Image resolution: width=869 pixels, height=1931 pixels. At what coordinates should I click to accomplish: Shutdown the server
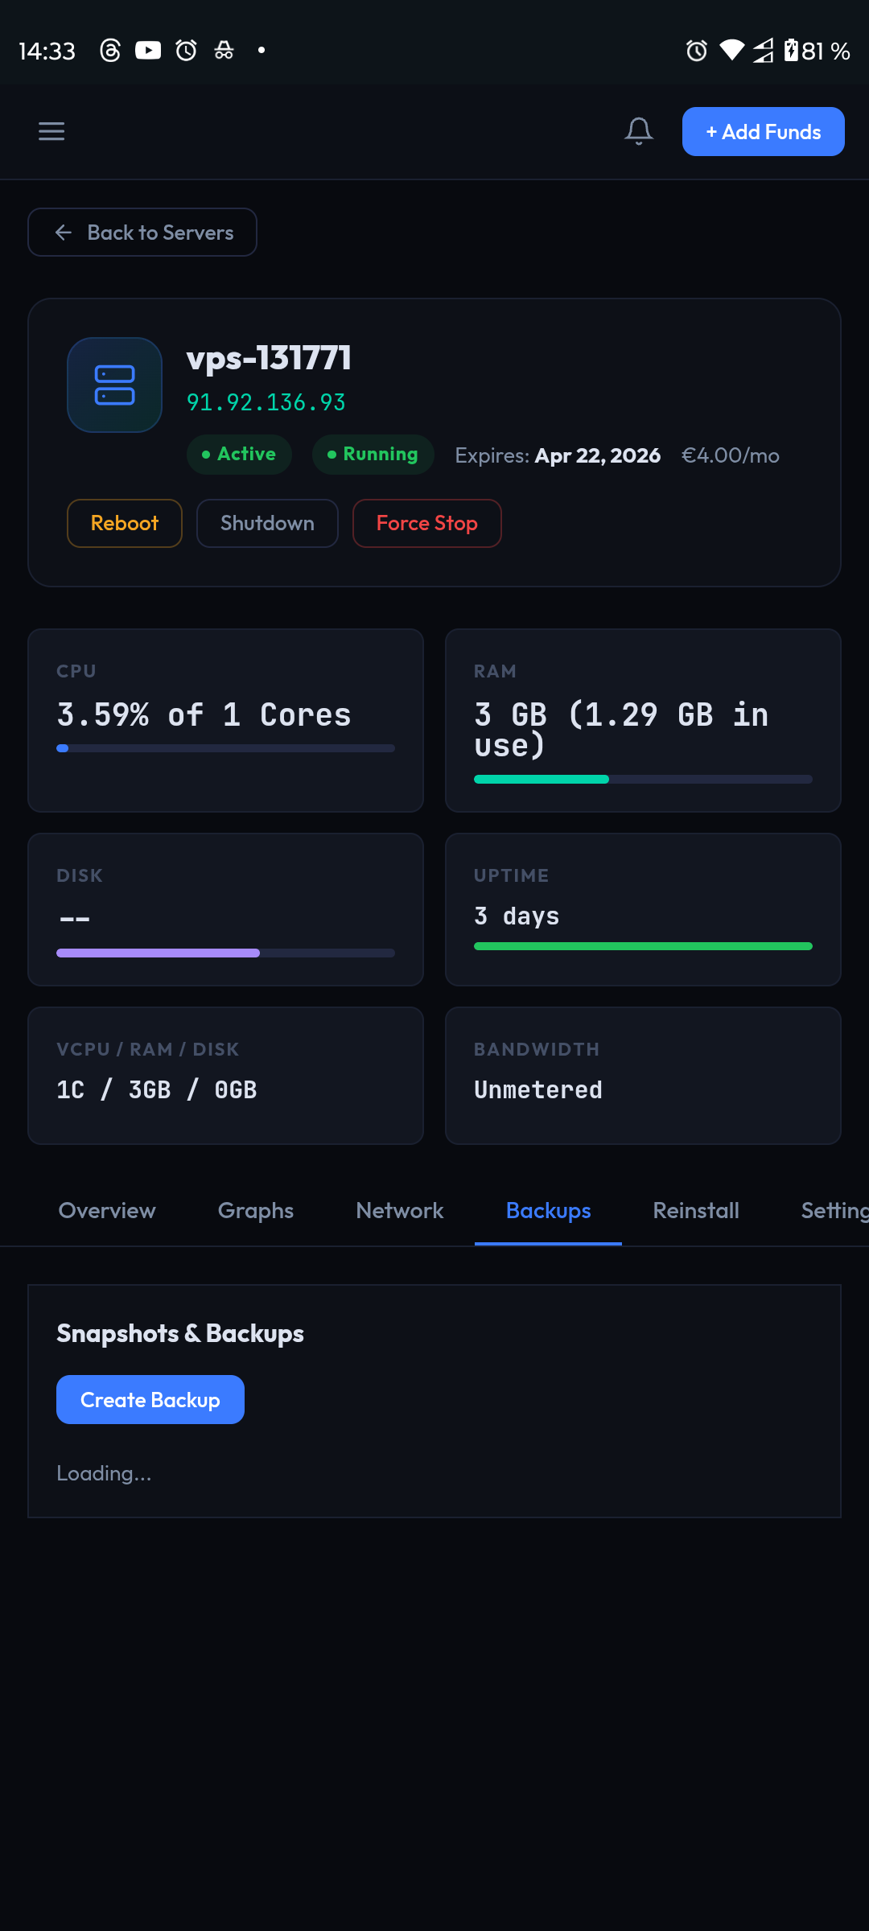[267, 524]
